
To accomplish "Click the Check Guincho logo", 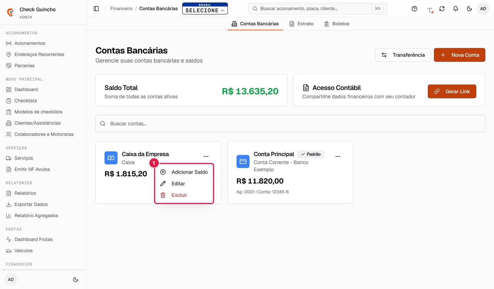I will [10, 12].
